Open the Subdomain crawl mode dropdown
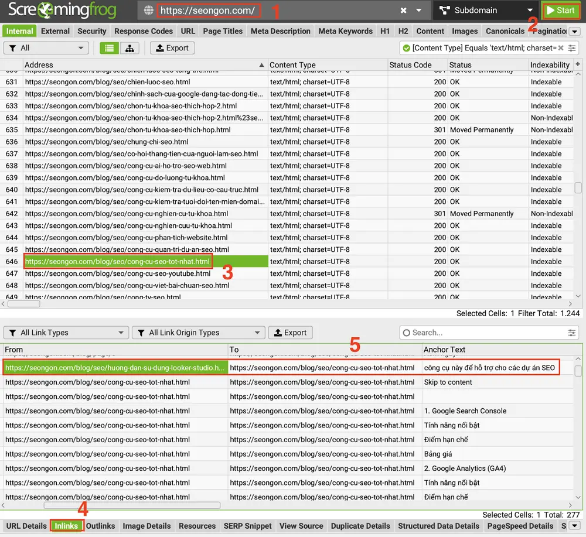Image resolution: width=586 pixels, height=537 pixels. tap(486, 11)
